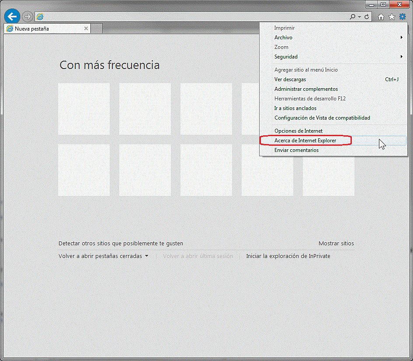Choose Ir a sitios anclados

coord(333,108)
